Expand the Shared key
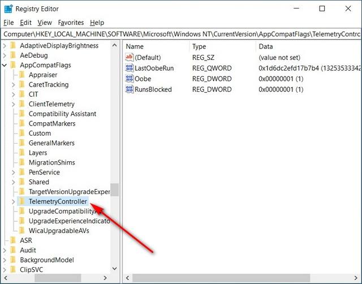 click(13, 182)
